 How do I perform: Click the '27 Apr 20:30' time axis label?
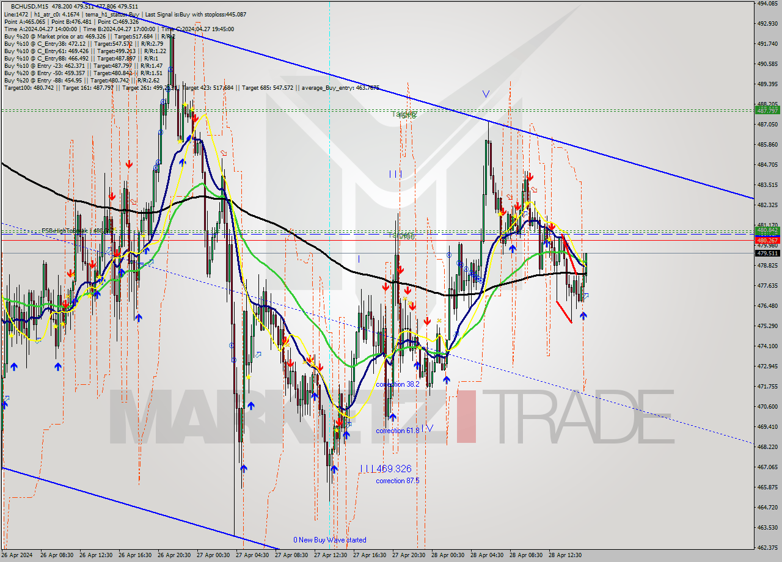410,555
